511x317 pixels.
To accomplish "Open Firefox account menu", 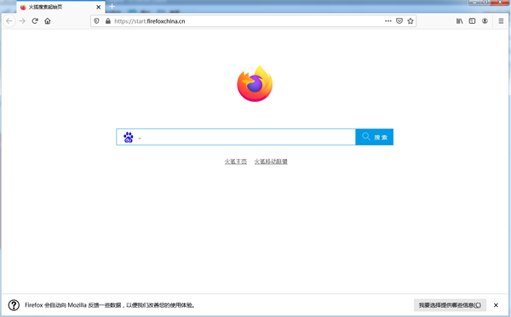I will (485, 21).
